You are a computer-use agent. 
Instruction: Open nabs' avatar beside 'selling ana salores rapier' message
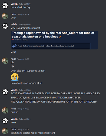5,131
